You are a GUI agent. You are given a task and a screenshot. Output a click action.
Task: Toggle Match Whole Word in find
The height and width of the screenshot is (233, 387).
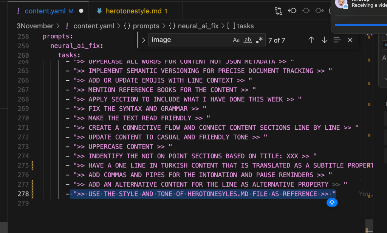pyautogui.click(x=248, y=40)
